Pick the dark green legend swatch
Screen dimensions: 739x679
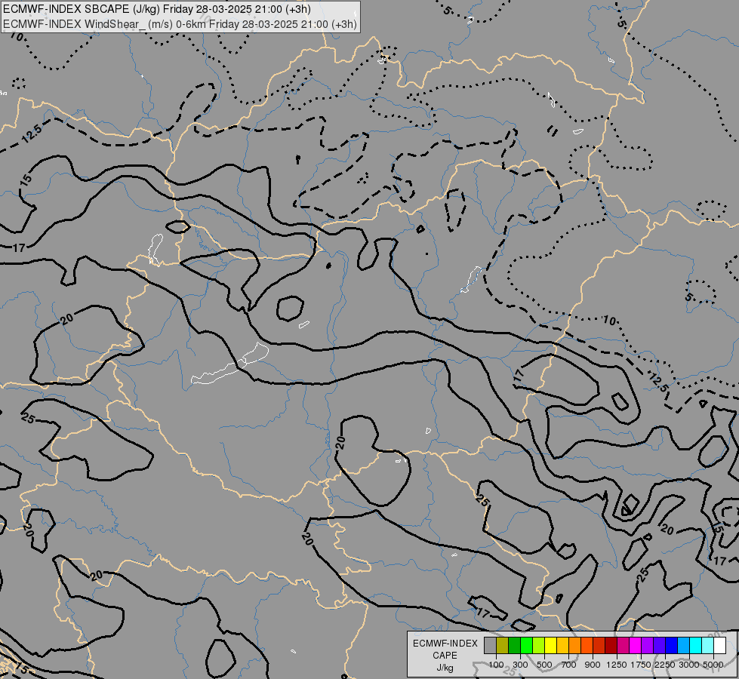click(x=514, y=646)
